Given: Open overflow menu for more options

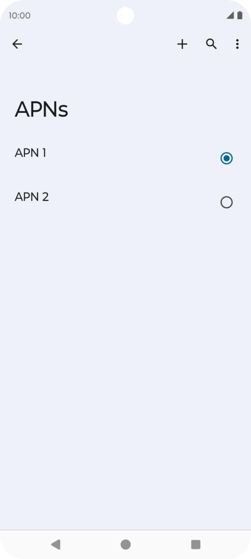Looking at the screenshot, I should [x=237, y=44].
